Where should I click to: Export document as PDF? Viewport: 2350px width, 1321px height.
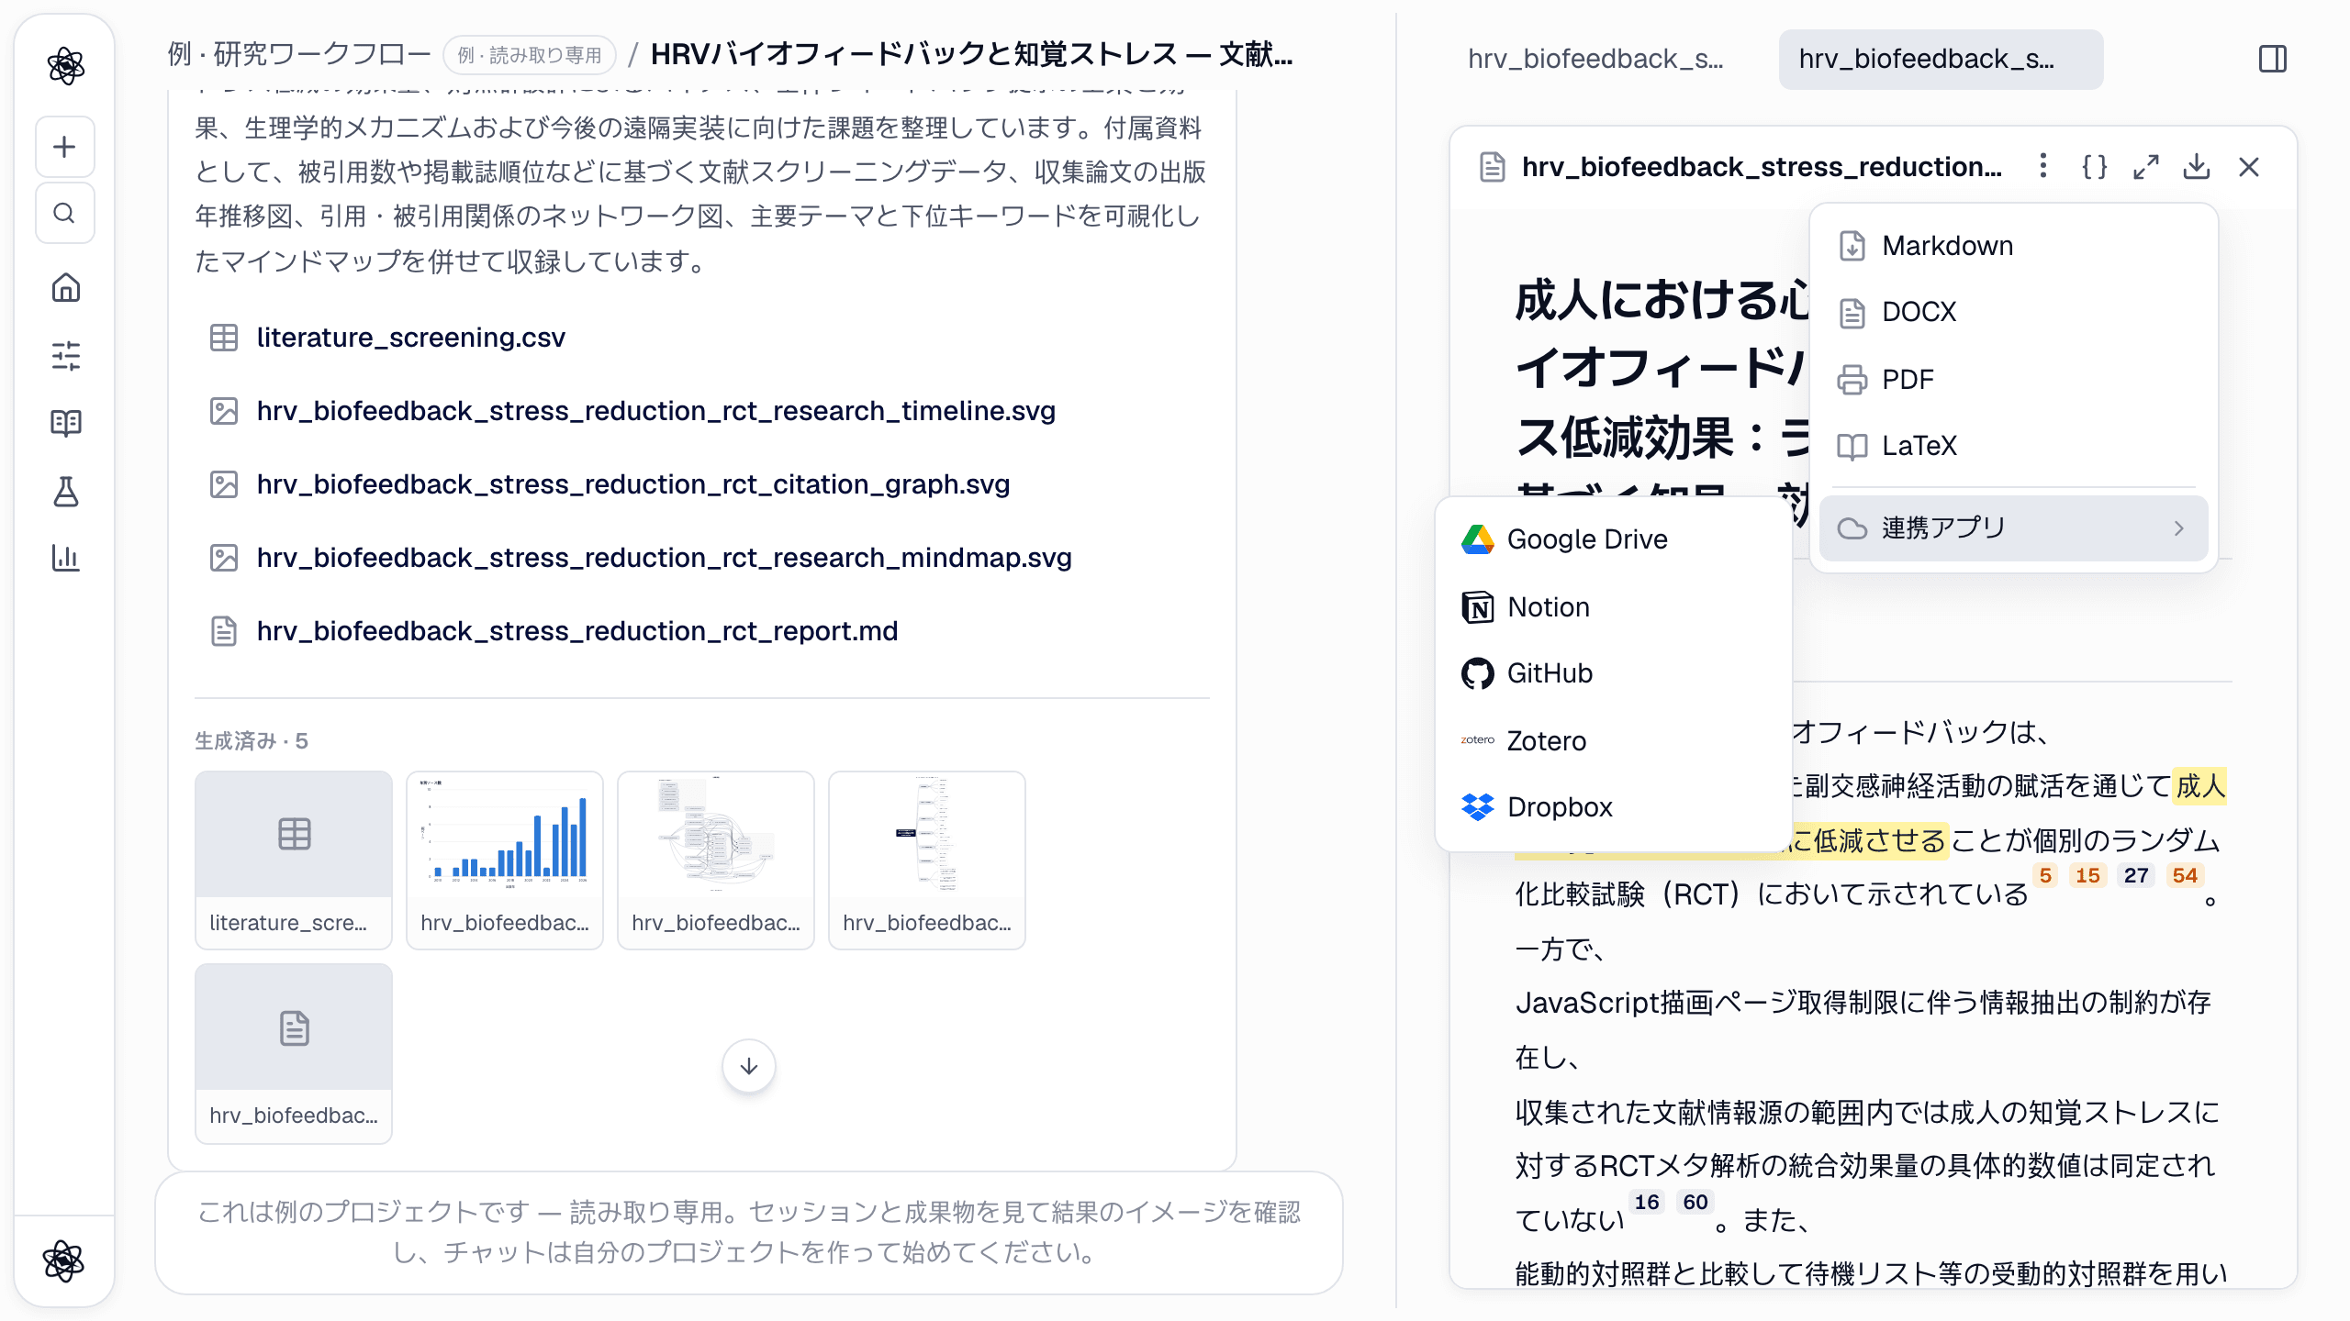(x=2013, y=379)
